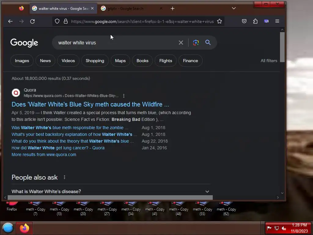The image size is (313, 235).
Task: Click the Google logo
Action: click(x=24, y=43)
